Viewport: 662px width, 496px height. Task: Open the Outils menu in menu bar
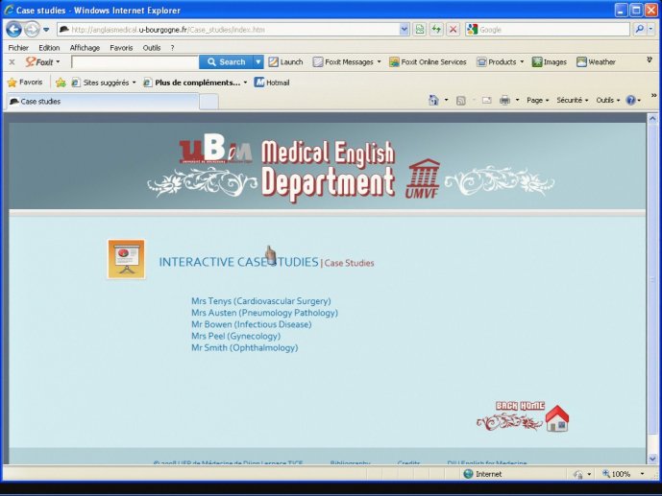[152, 48]
